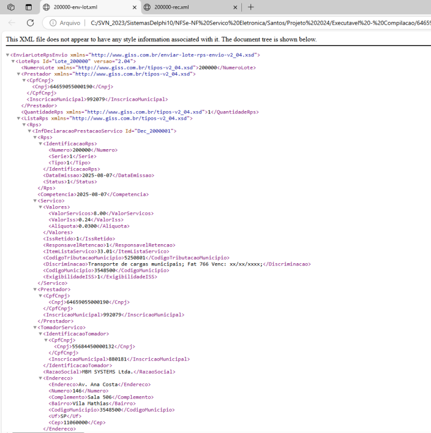
Task: Collapse the Servico node
Action: [35, 201]
